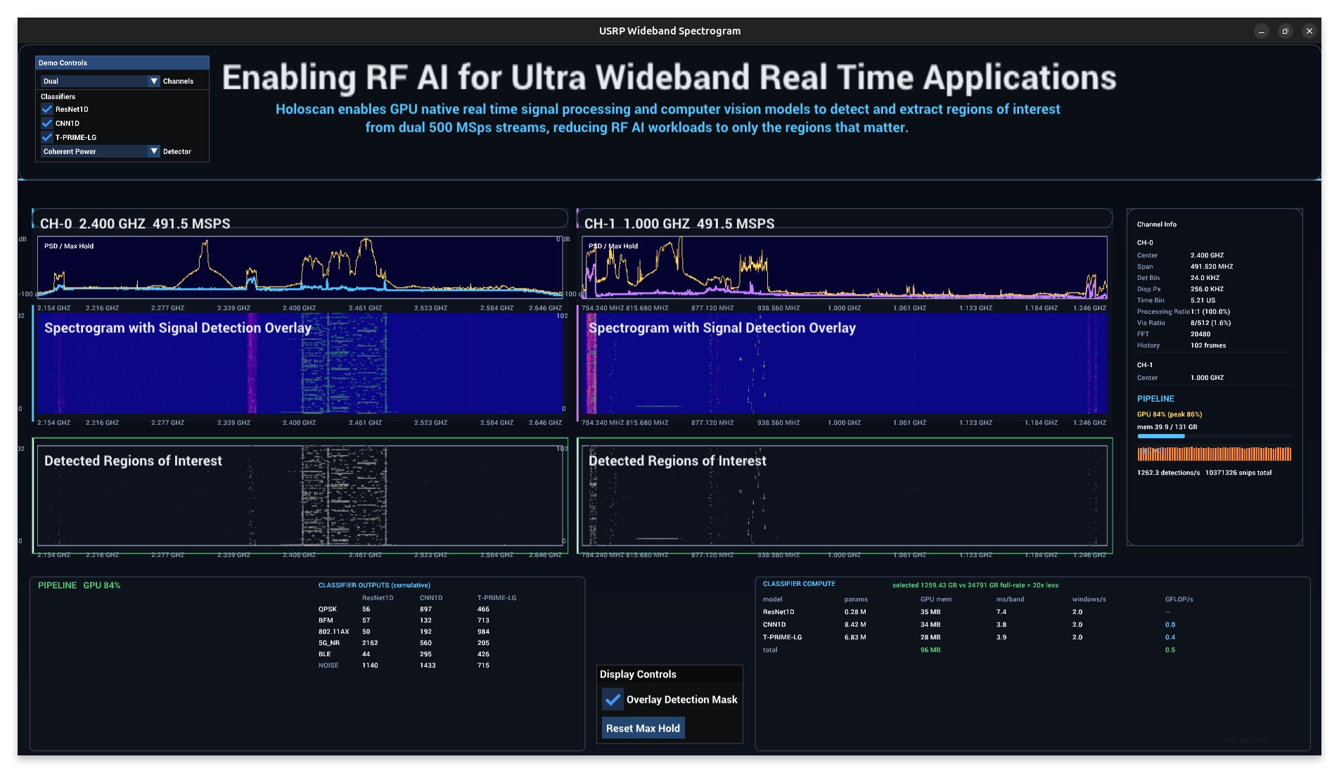The height and width of the screenshot is (773, 1339).
Task: Toggle the CNN1D classifier checkbox
Action: pos(47,123)
